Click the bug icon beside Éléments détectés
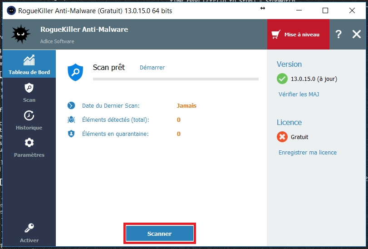 point(71,120)
